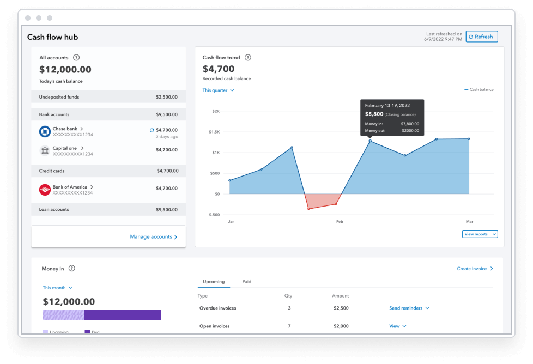Click the solid purple Paid bar segment

123,315
